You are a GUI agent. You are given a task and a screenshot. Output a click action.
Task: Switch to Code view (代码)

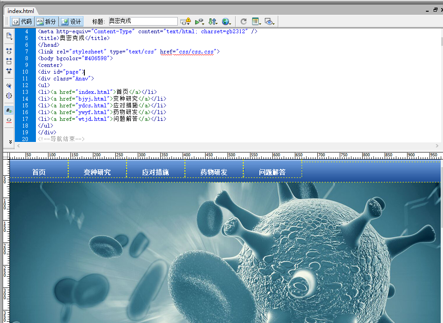[22, 22]
